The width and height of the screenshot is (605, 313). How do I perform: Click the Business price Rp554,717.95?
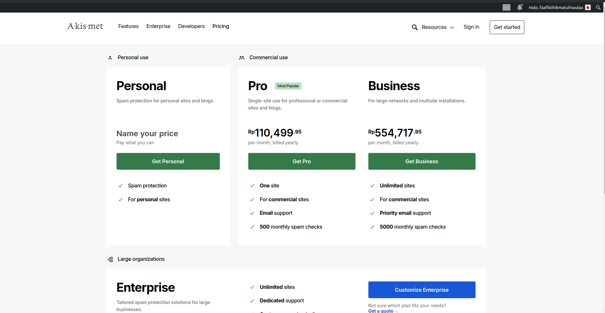tap(395, 133)
